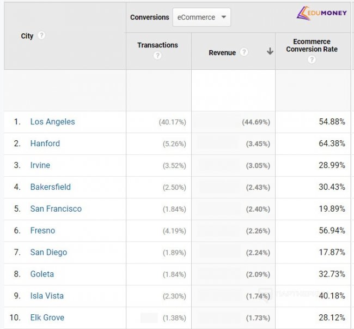Open the Fresno city link
This screenshot has height=329, width=354.
[42, 231]
